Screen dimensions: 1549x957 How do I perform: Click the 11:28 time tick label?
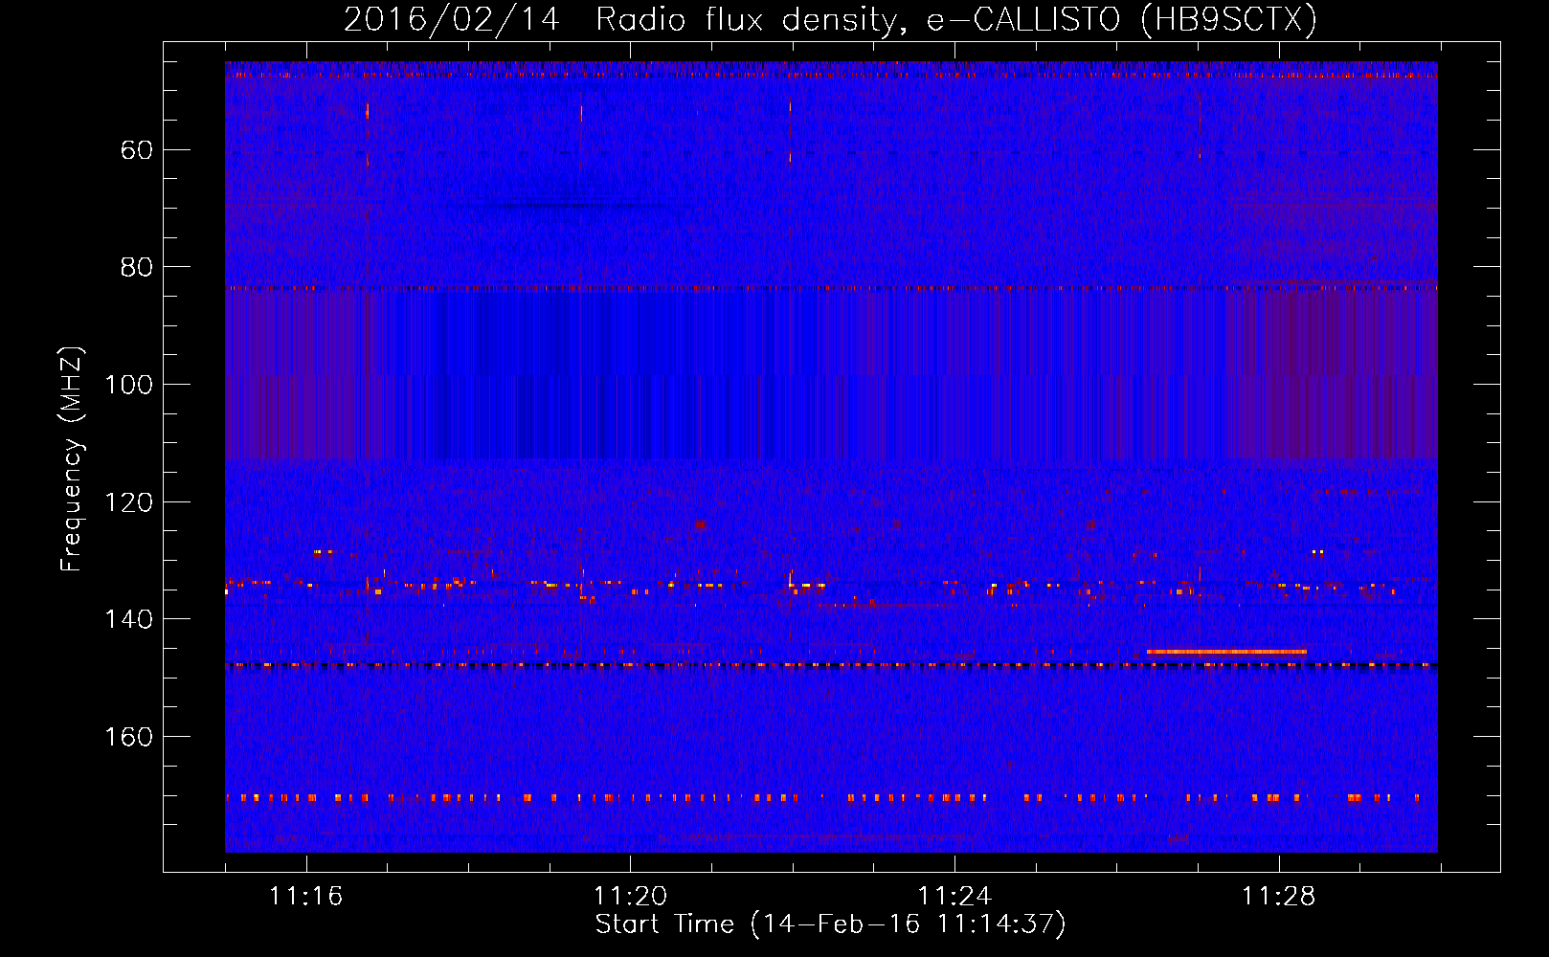pyautogui.click(x=1279, y=897)
